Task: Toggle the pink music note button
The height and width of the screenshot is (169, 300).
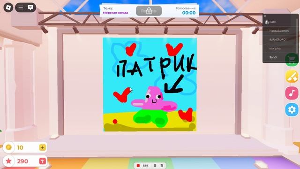Action: (x=292, y=93)
